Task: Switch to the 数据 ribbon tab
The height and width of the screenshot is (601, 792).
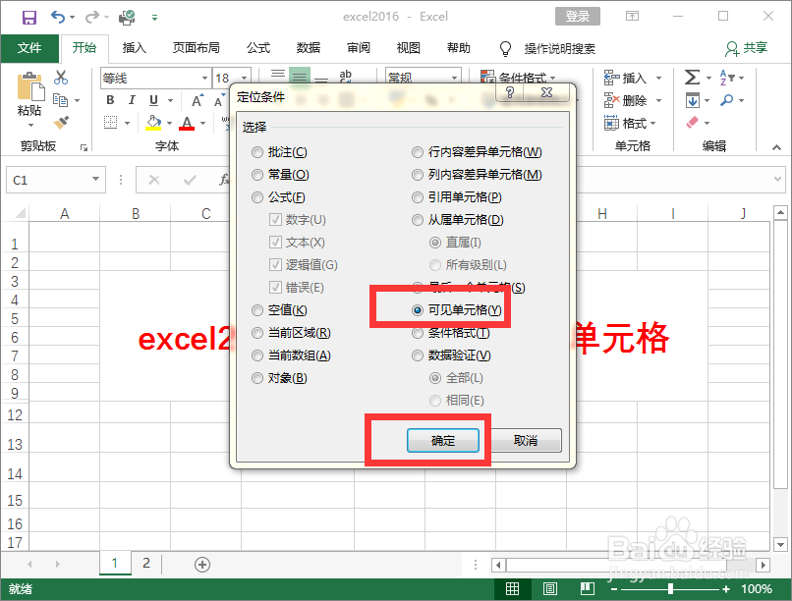Action: pyautogui.click(x=309, y=48)
